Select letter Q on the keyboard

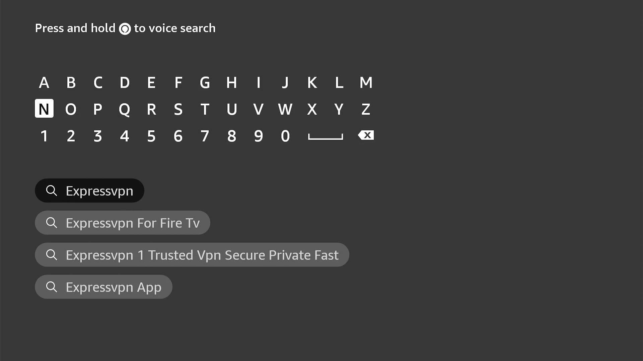tap(125, 109)
